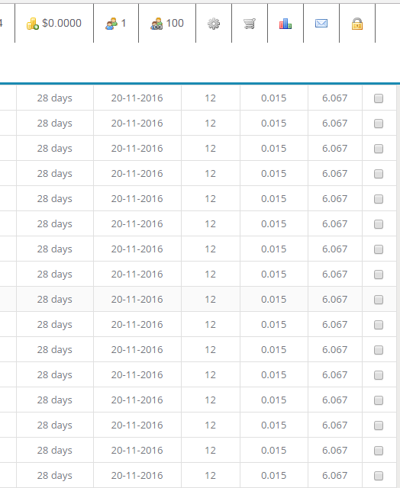
Task: Click the gear settings icon
Action: (214, 24)
